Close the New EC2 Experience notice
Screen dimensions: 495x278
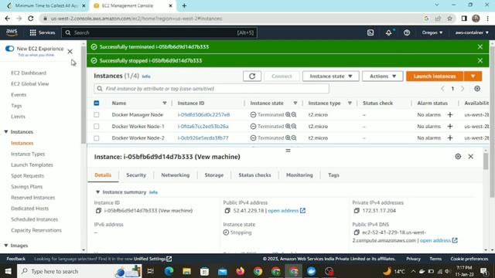(70, 52)
